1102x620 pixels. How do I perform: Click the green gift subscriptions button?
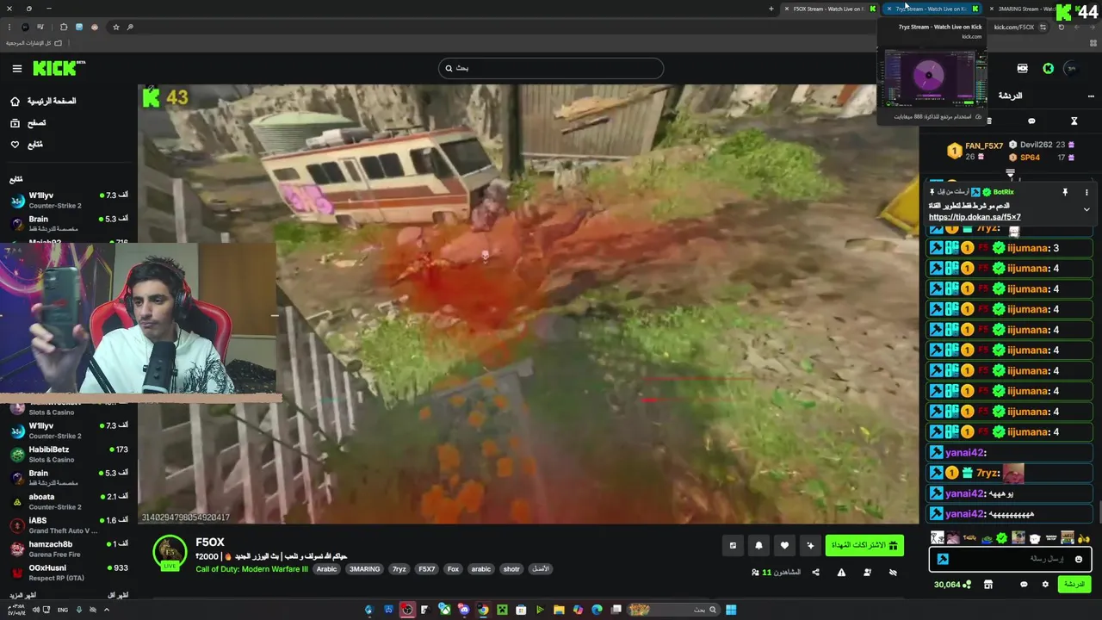(x=864, y=545)
